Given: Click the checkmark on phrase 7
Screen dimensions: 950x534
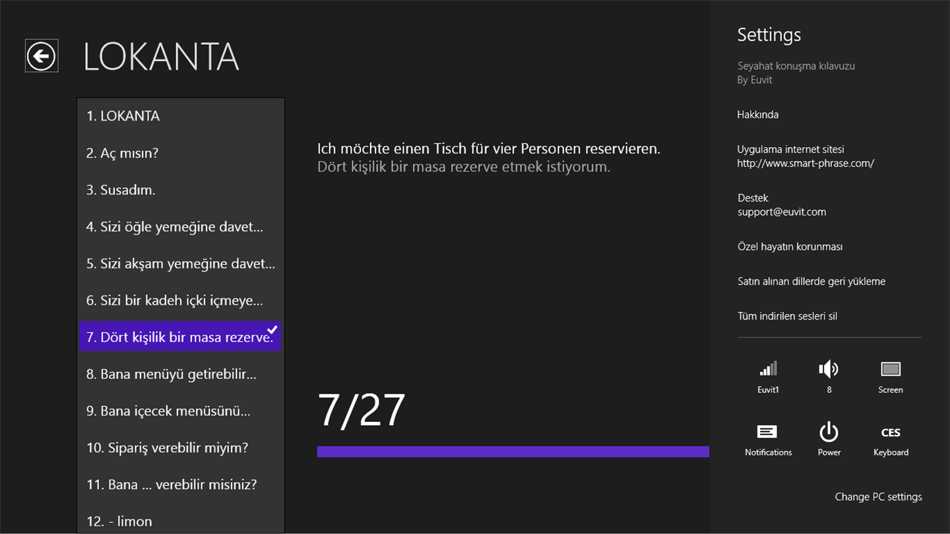Looking at the screenshot, I should (272, 329).
